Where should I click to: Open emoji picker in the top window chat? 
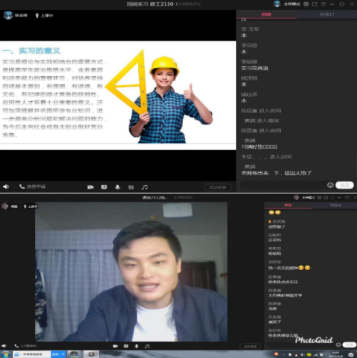pos(330,185)
